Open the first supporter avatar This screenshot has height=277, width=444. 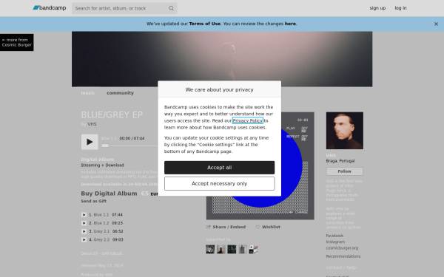tap(210, 250)
